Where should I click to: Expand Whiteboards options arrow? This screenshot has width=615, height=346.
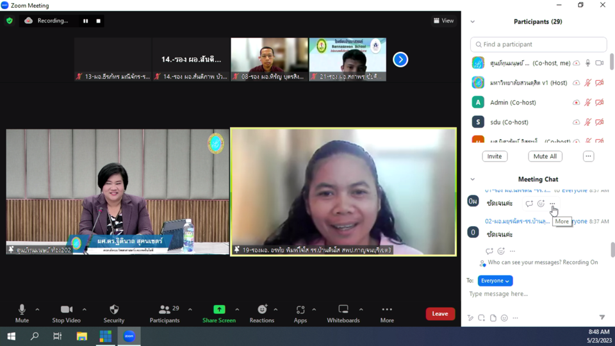click(361, 309)
